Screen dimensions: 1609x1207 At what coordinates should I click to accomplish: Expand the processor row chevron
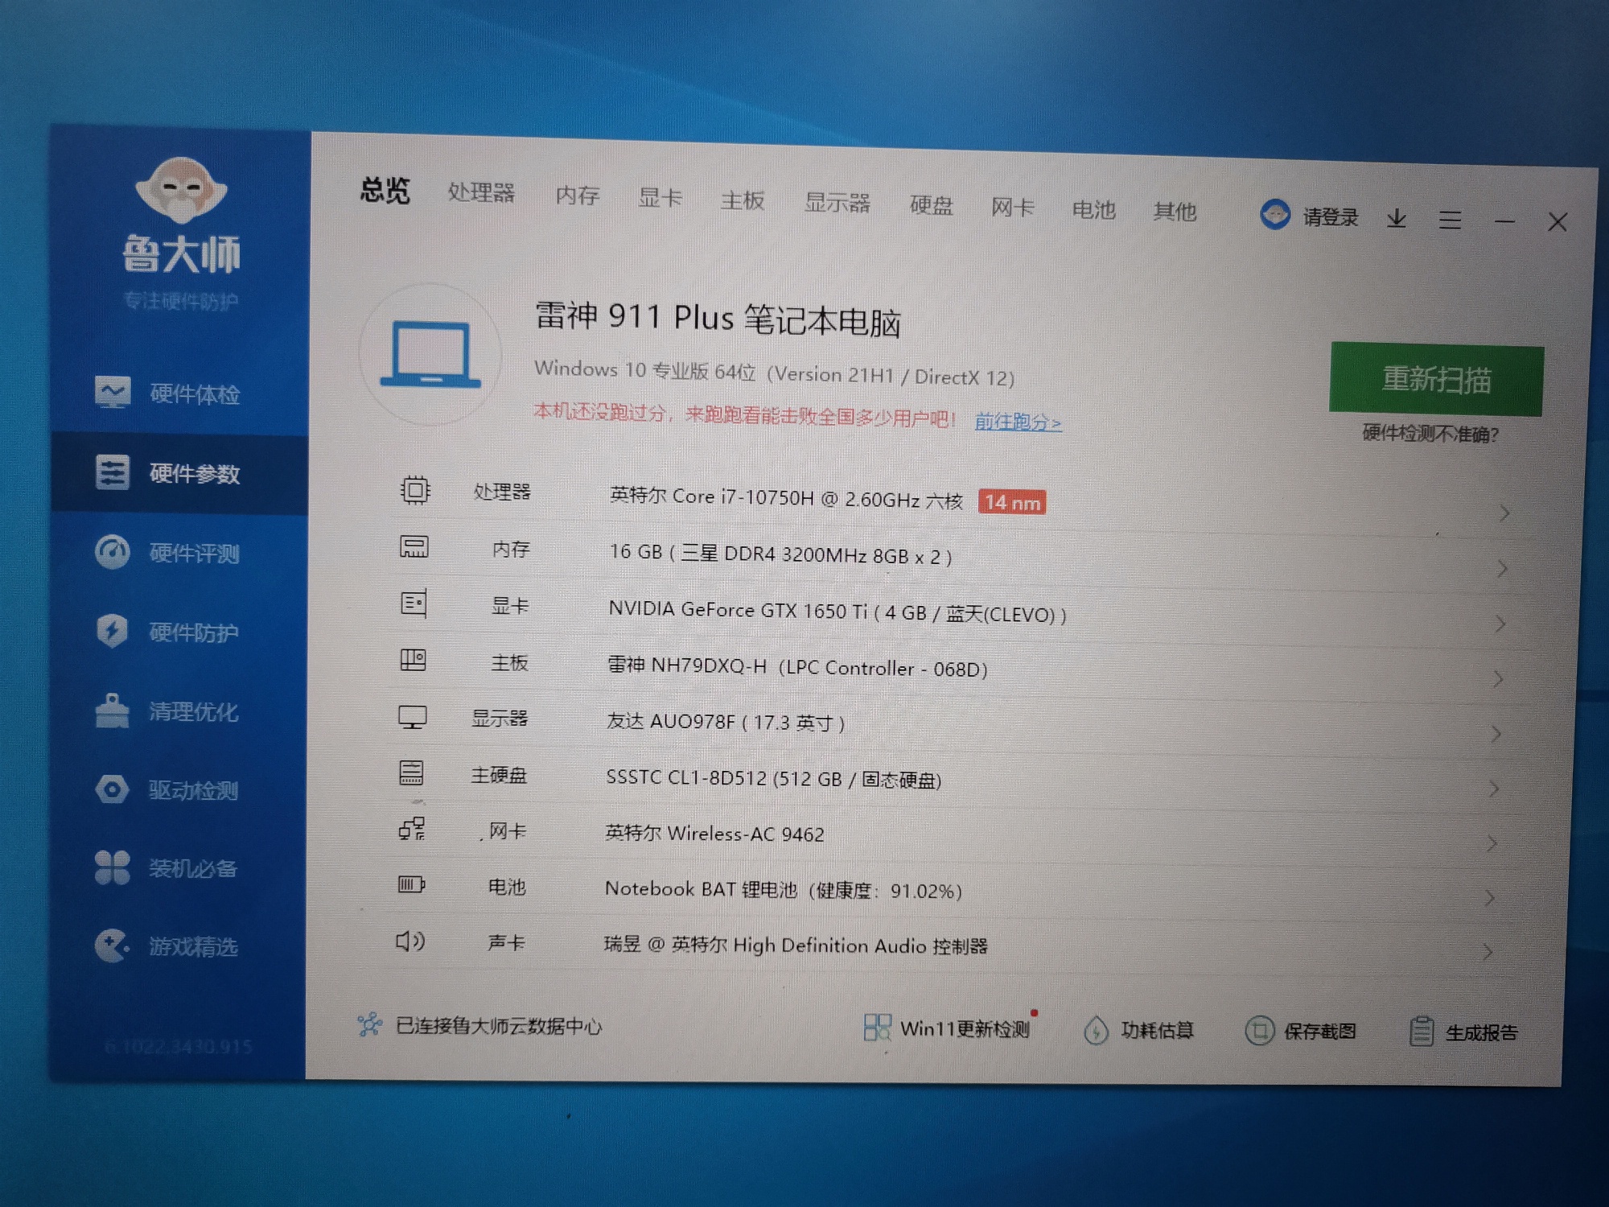click(x=1504, y=513)
